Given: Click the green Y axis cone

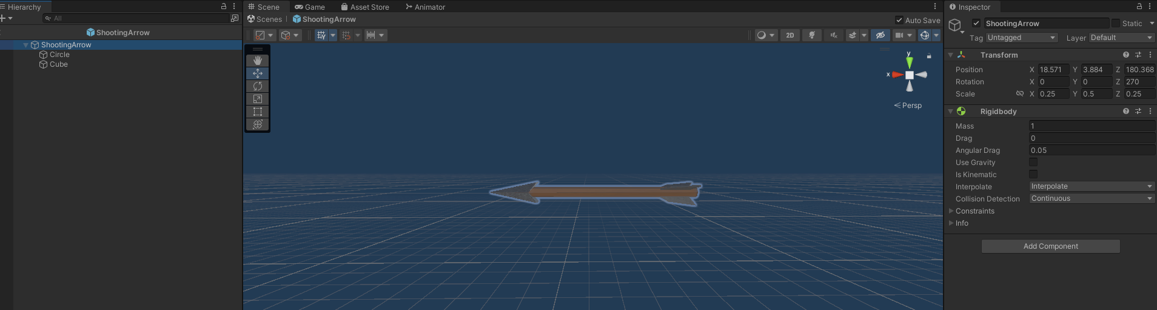Looking at the screenshot, I should pos(909,62).
